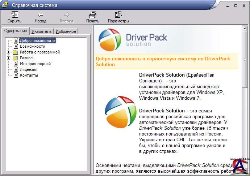
Task: Click the scrollbar down arrow in content pane
Action: (x=245, y=172)
